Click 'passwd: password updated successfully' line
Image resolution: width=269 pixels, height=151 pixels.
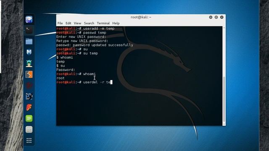[95, 45]
